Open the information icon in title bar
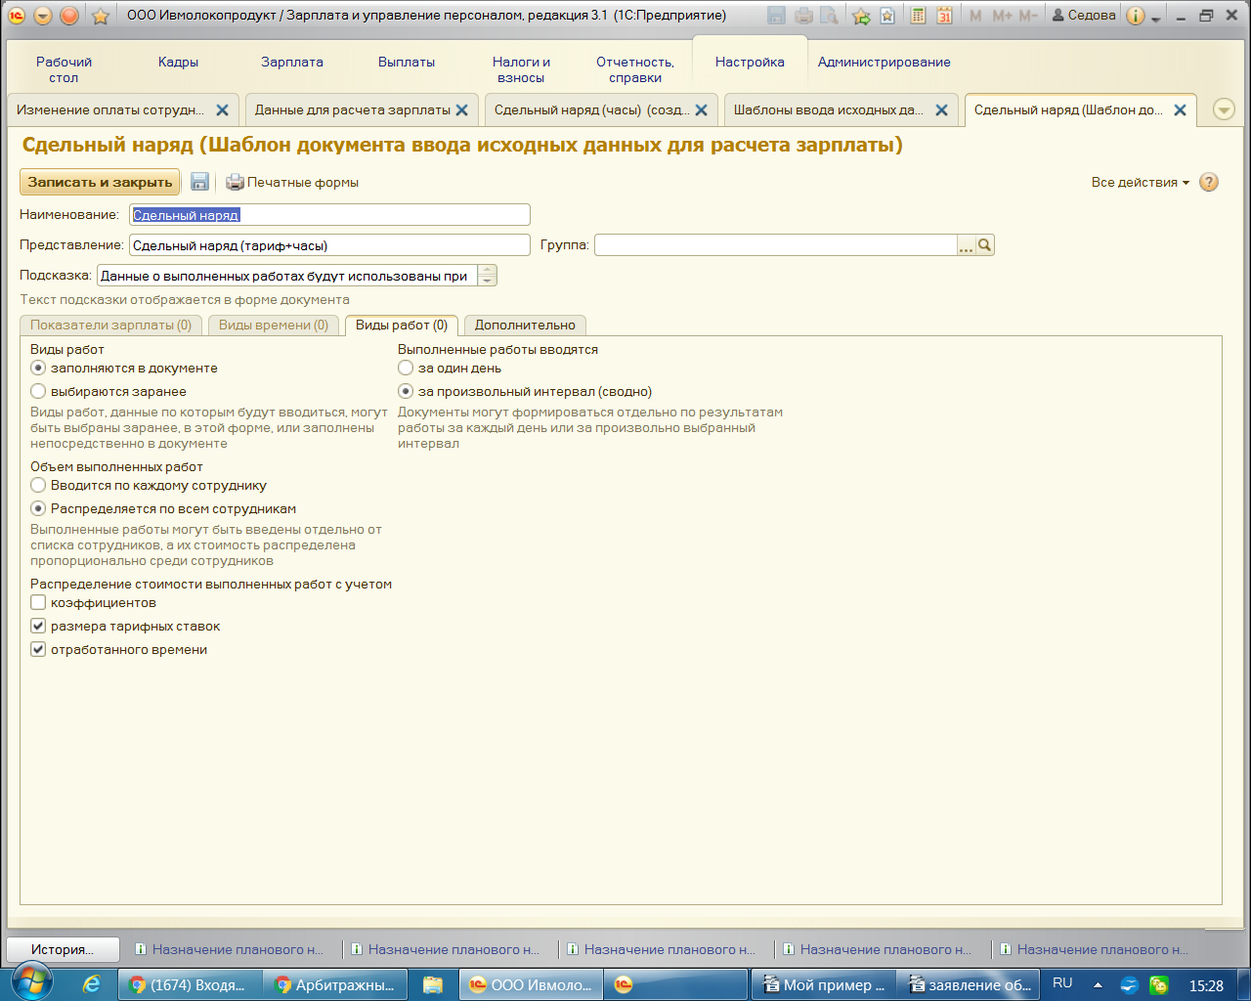This screenshot has width=1251, height=1001. point(1136,16)
